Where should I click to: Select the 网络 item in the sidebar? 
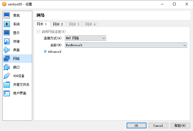tap(17, 59)
